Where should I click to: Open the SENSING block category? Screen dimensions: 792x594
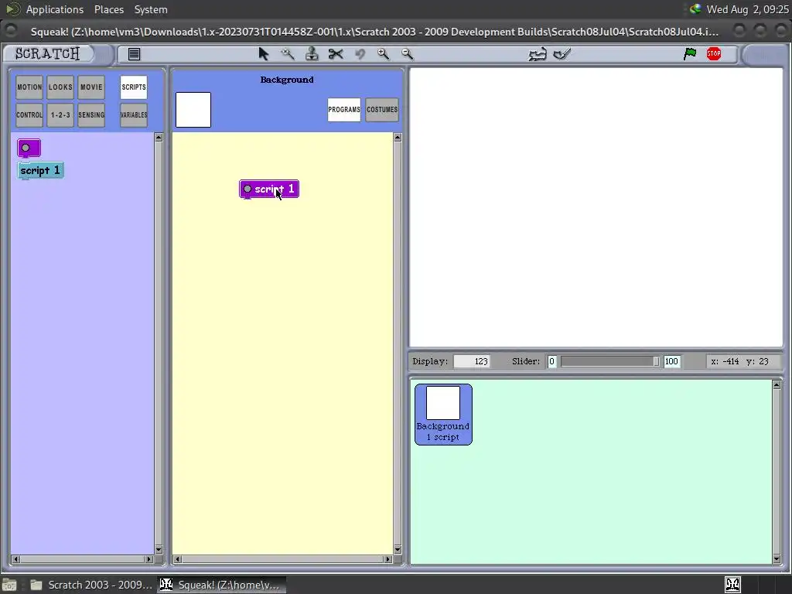91,115
